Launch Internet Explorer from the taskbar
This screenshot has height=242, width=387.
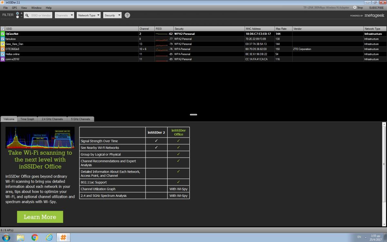coord(49,237)
